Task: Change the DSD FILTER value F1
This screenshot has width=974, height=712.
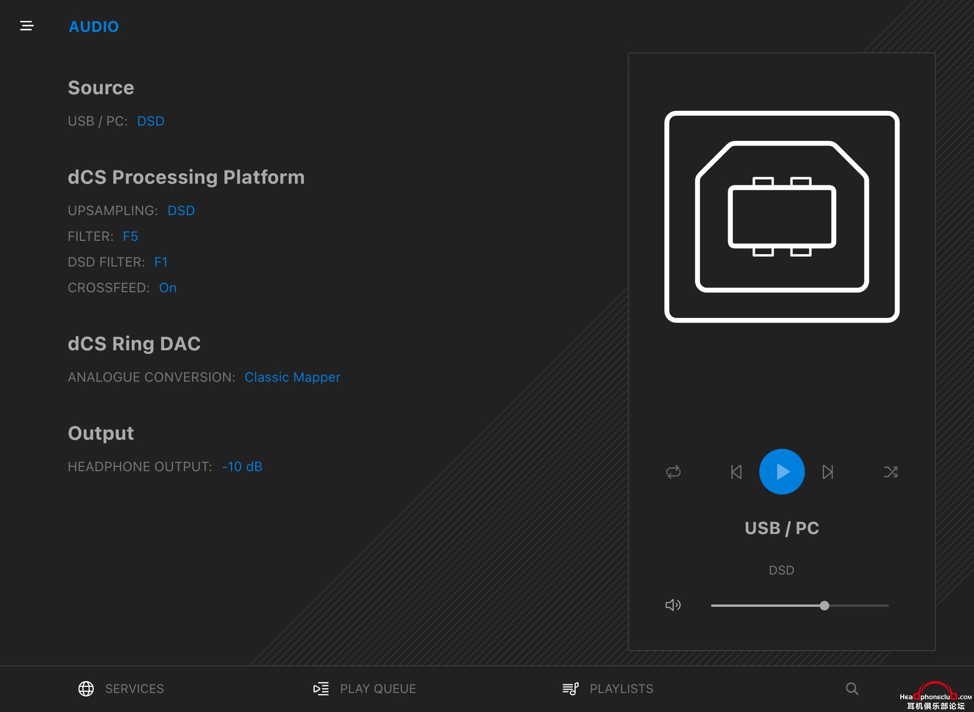Action: tap(161, 262)
